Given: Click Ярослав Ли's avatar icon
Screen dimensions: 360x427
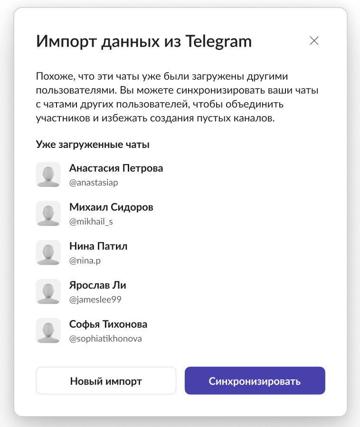Looking at the screenshot, I should [x=48, y=291].
